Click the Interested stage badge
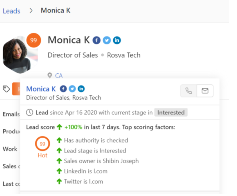The height and width of the screenshot is (196, 237). point(171,113)
